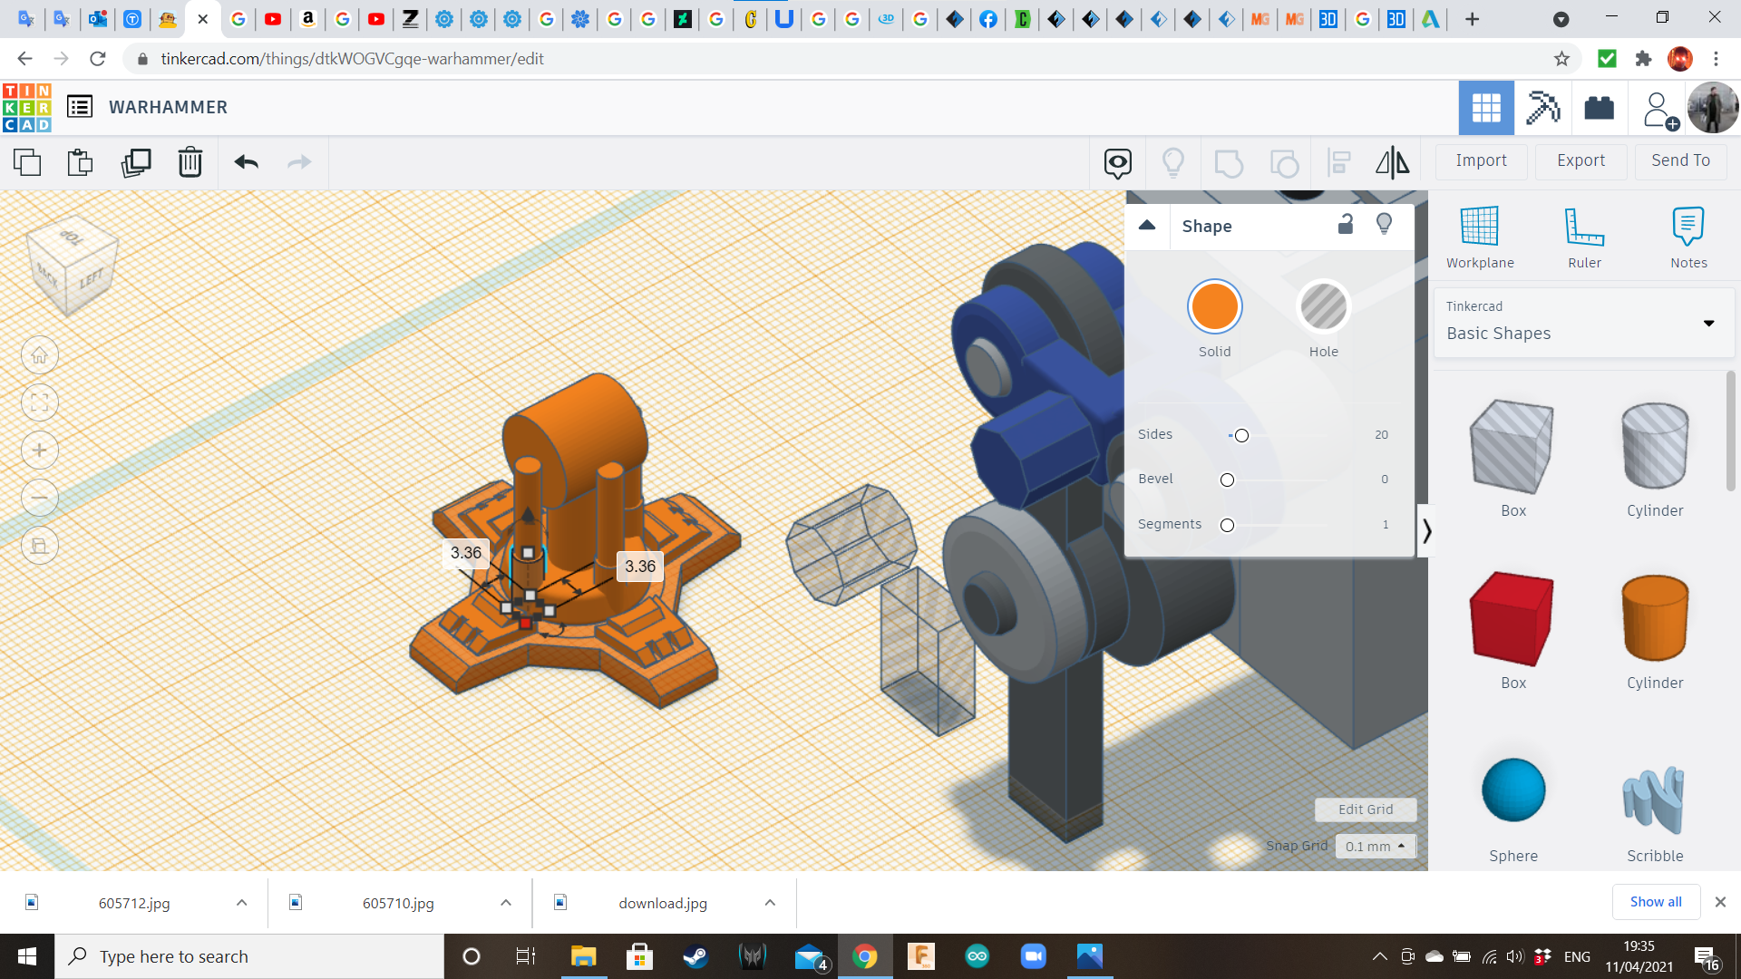
Task: Click the Edit Grid button
Action: pyautogui.click(x=1366, y=809)
